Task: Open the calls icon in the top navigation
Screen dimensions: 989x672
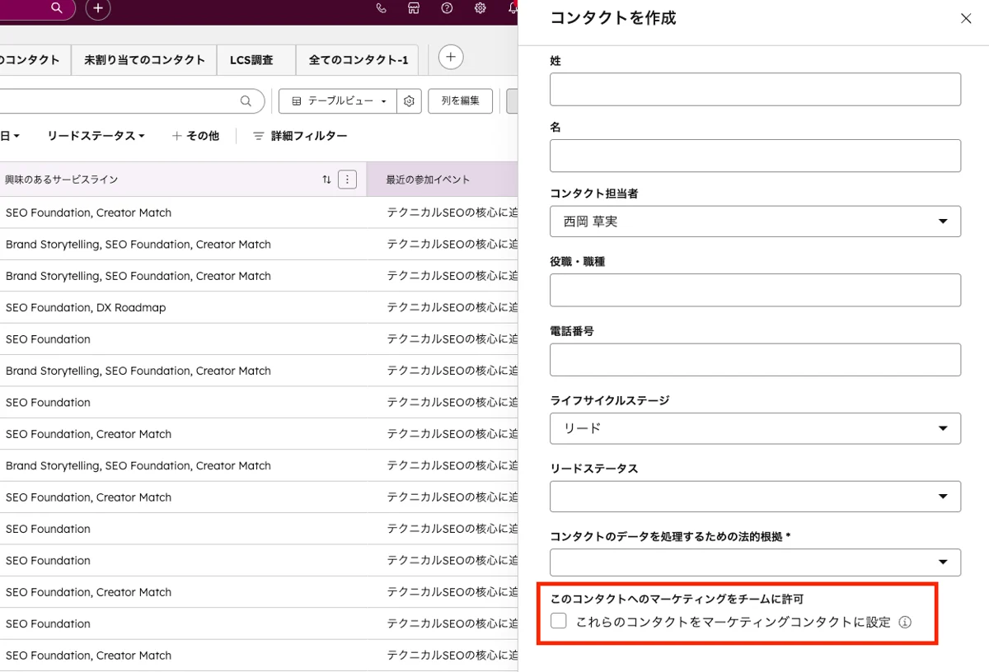Action: coord(381,8)
